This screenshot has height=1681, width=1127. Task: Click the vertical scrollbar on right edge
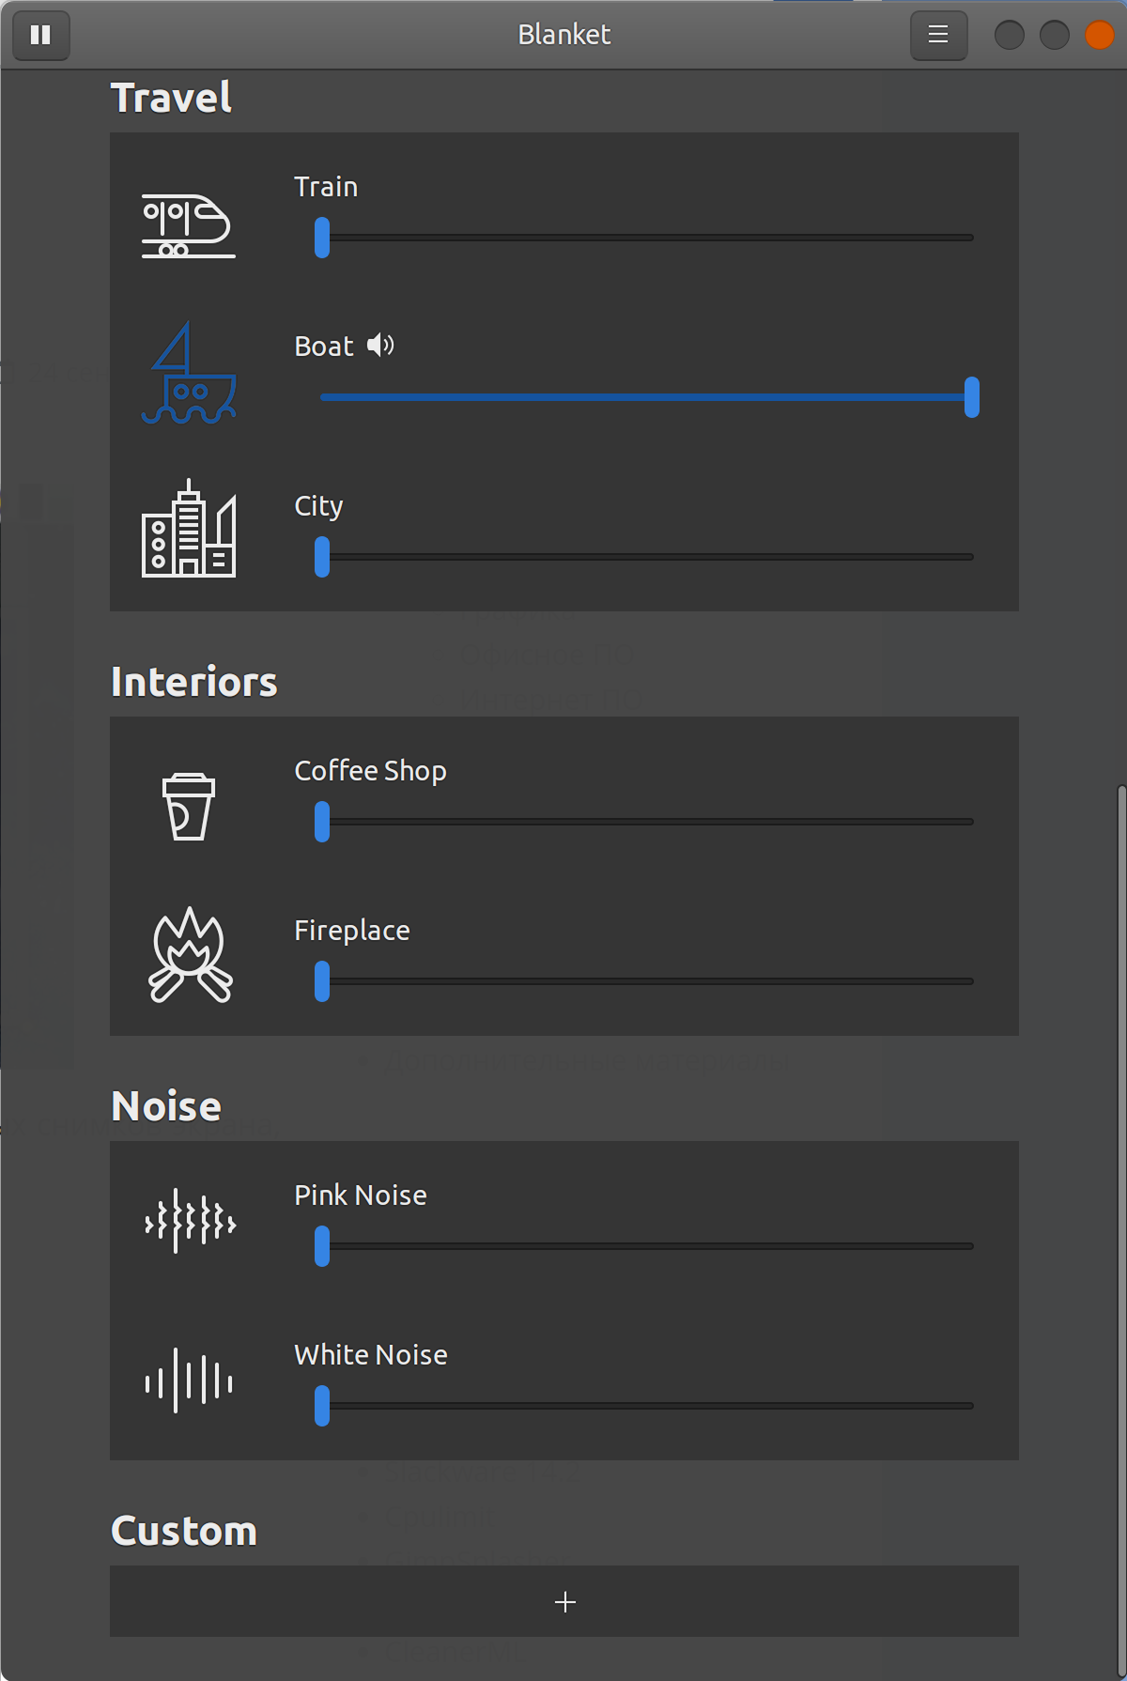(1121, 1230)
